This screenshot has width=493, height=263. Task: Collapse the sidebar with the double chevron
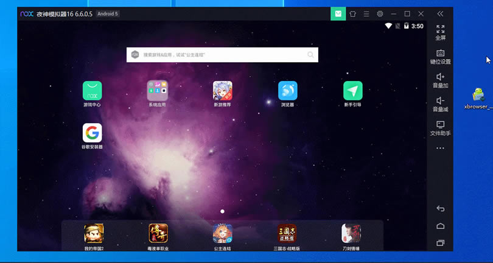pos(440,13)
